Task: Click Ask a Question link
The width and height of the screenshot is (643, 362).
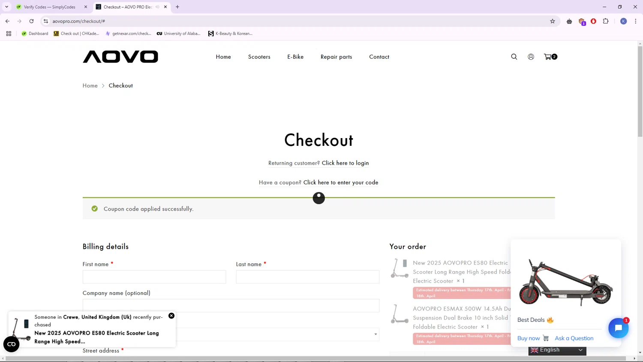Action: point(574,338)
